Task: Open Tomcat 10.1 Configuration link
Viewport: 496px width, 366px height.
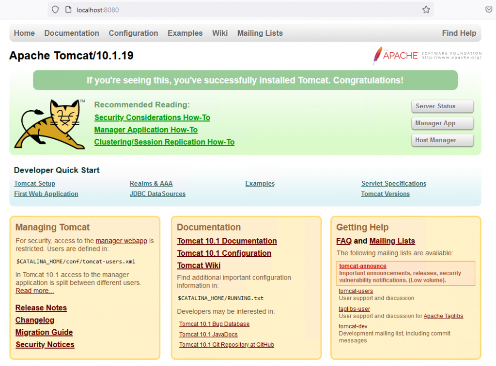Action: pos(224,253)
